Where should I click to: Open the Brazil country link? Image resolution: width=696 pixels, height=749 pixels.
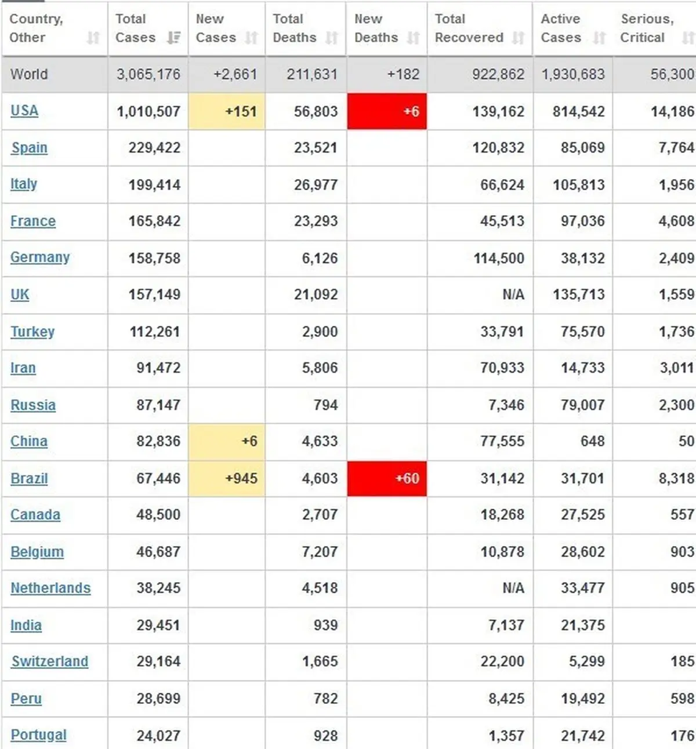[x=29, y=478]
